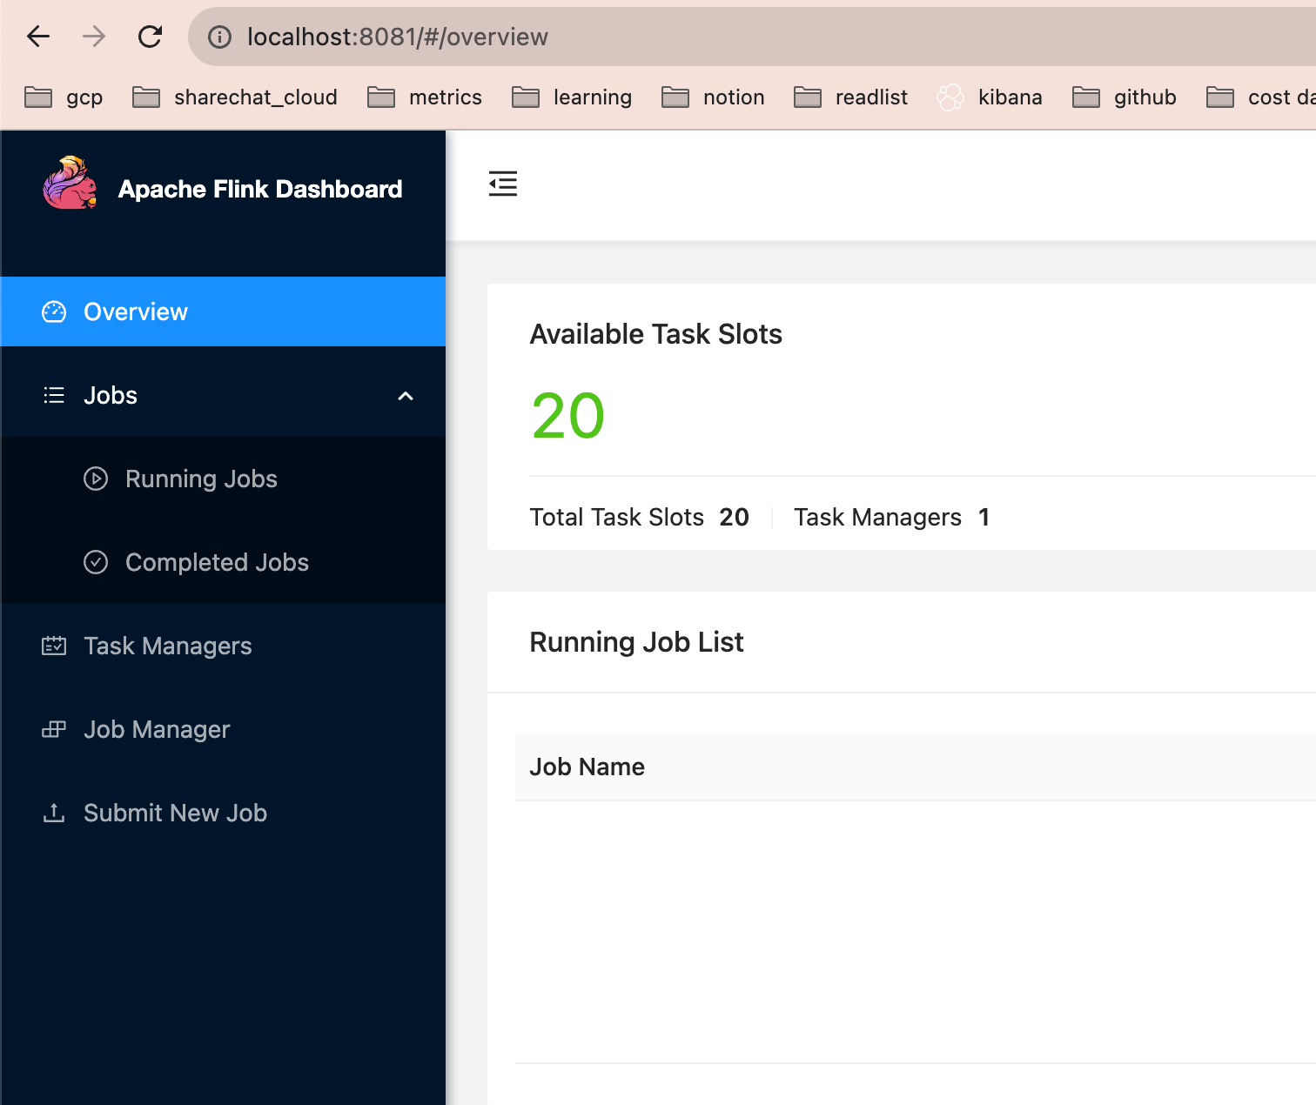The width and height of the screenshot is (1316, 1105).
Task: Click the Job Manager blocks icon
Action: click(54, 729)
